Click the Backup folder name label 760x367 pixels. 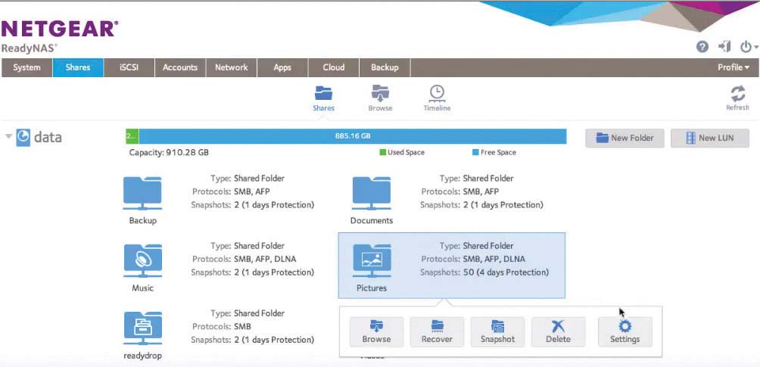[142, 221]
